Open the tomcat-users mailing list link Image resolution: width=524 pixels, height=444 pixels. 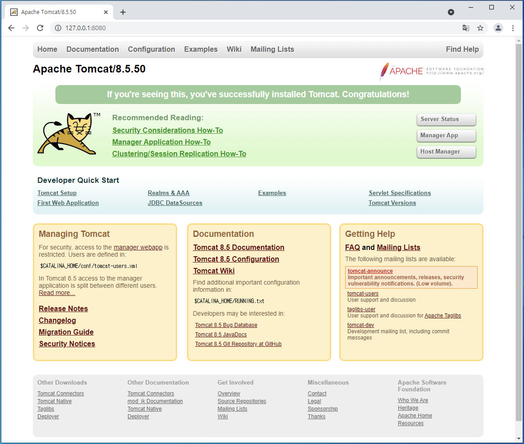pos(363,294)
